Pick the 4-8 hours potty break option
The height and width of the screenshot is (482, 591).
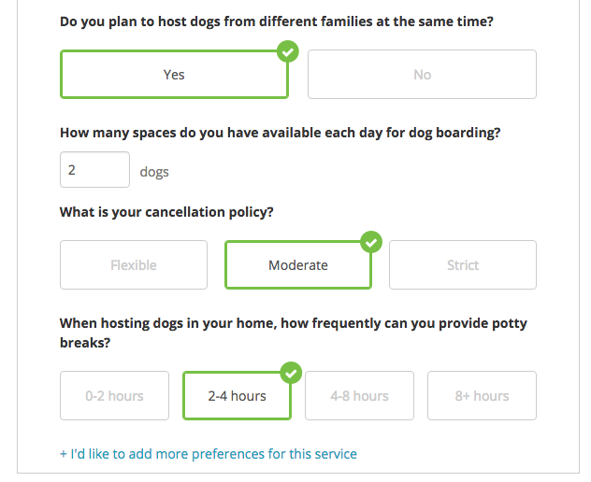tap(360, 396)
